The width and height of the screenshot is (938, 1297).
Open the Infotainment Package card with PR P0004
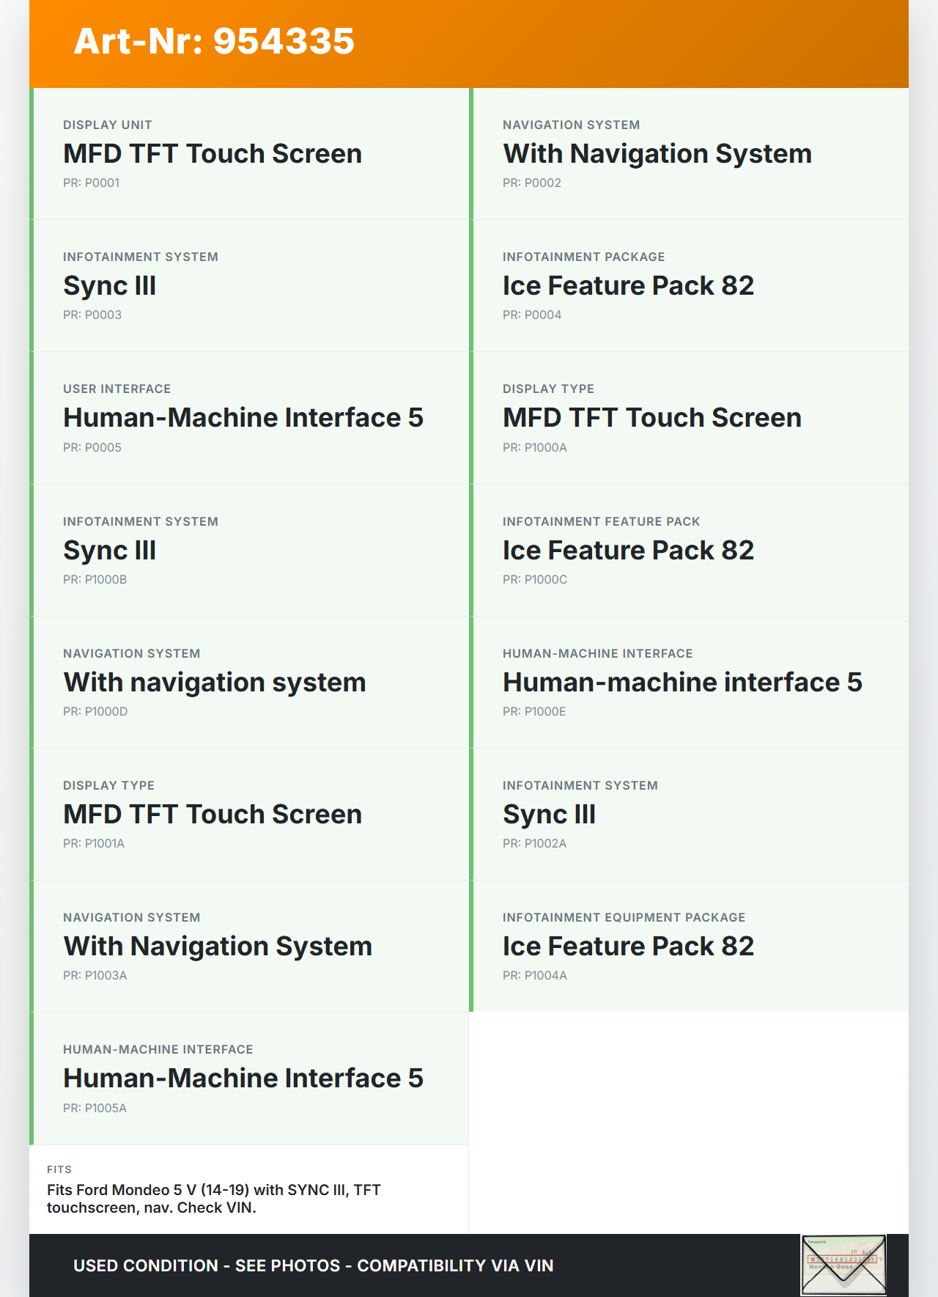pos(690,286)
